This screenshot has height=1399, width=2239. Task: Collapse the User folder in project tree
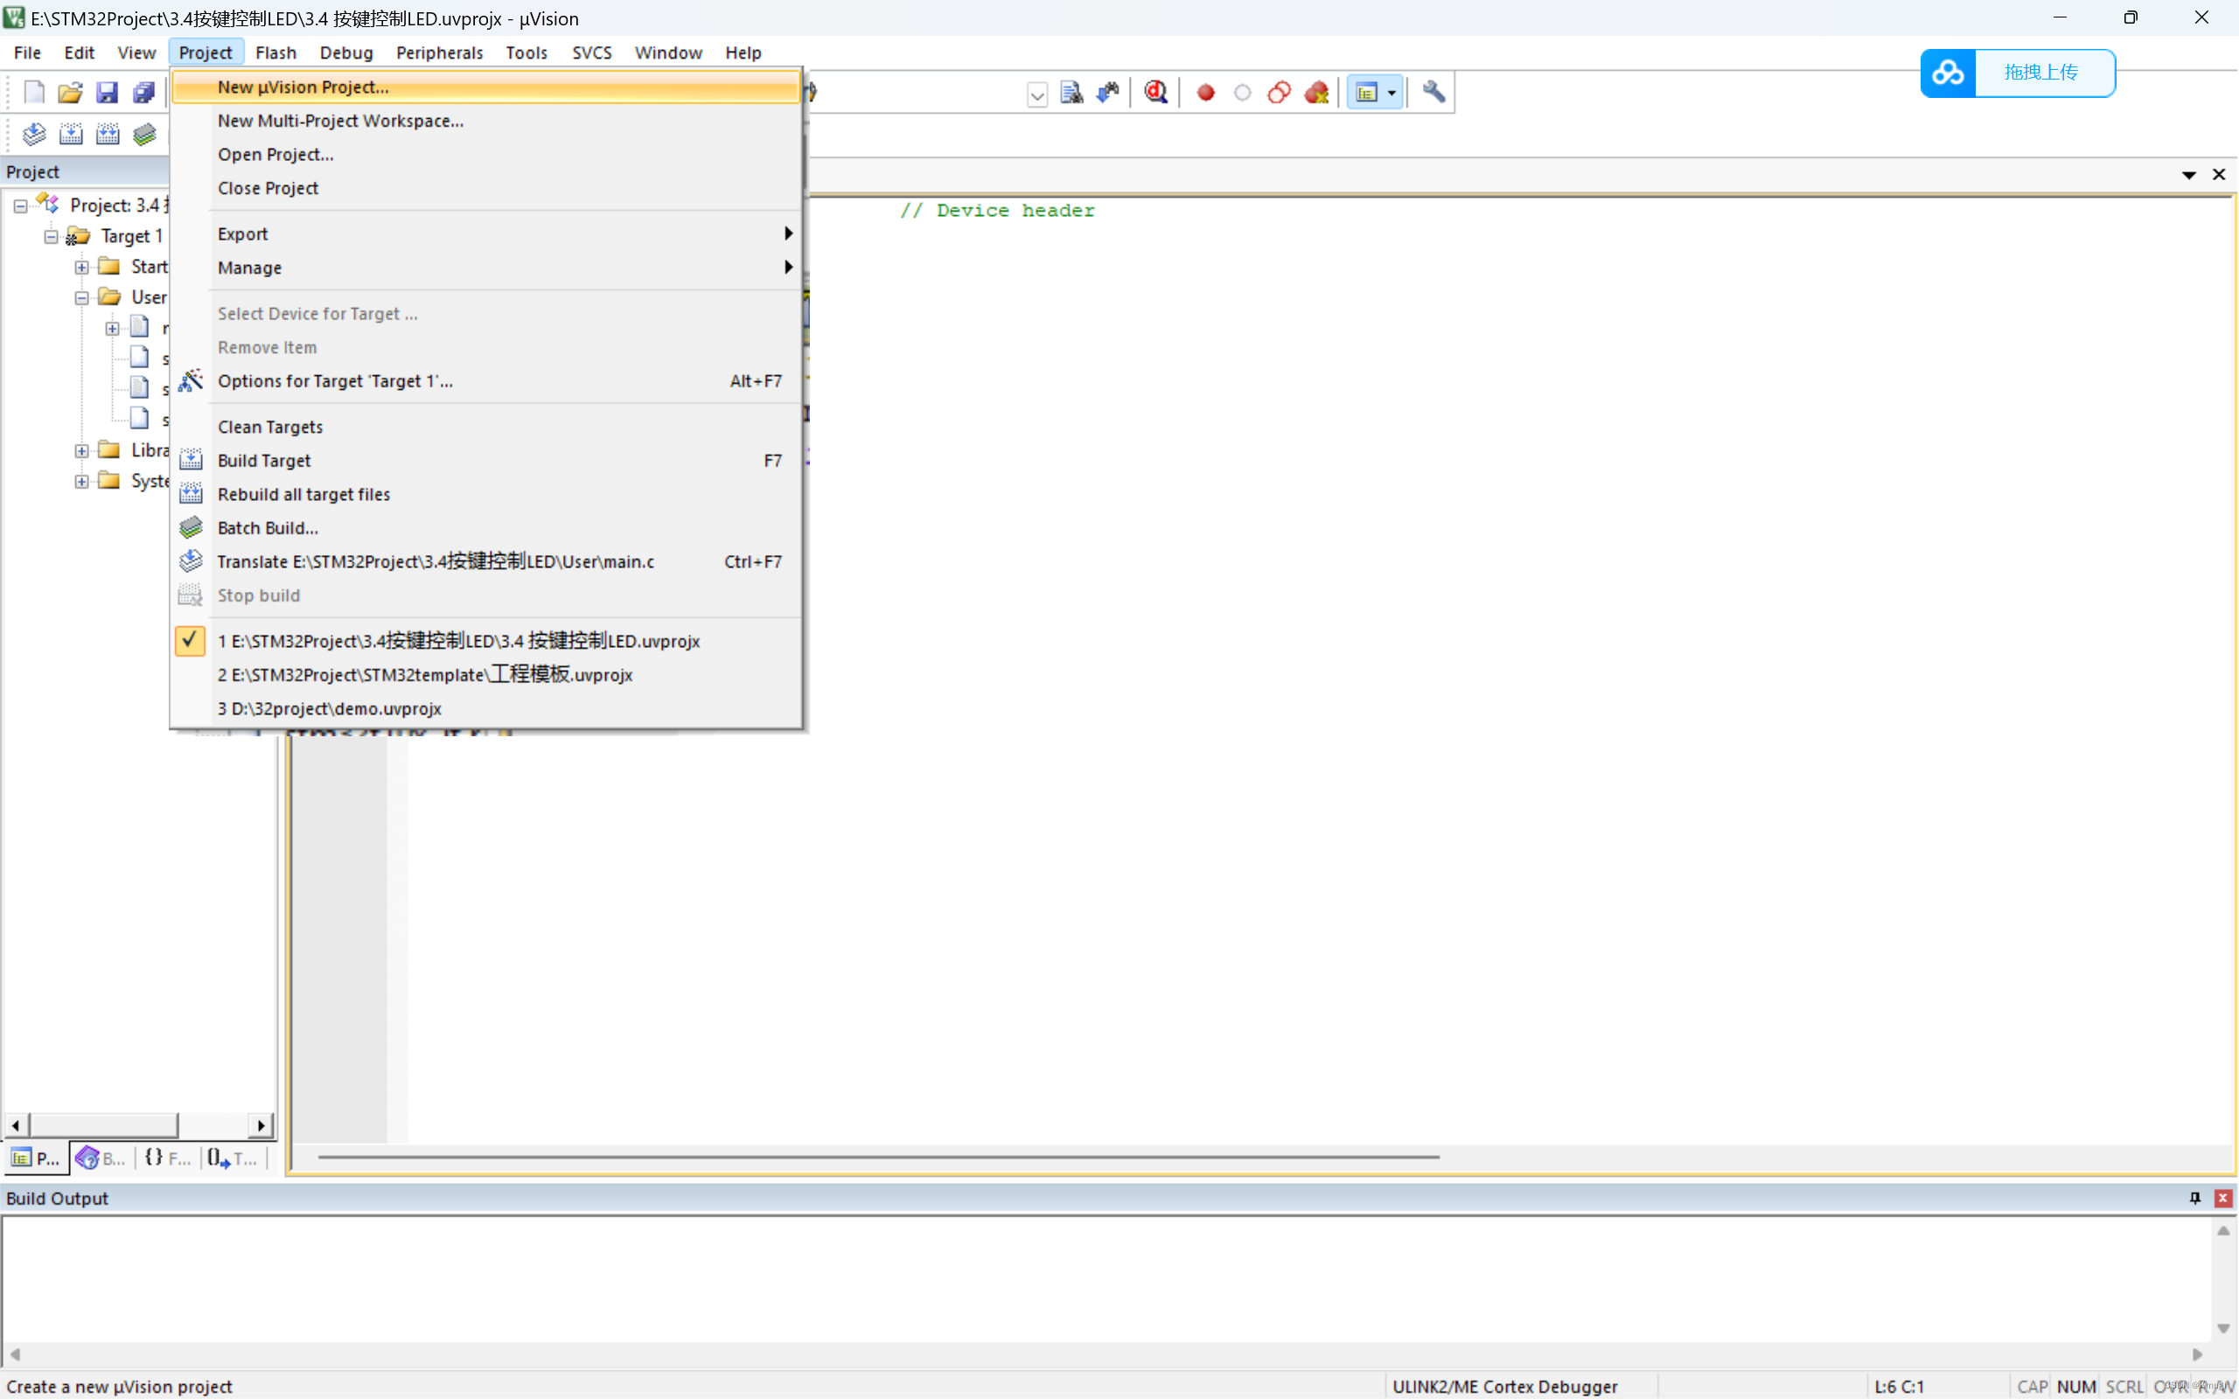point(81,298)
